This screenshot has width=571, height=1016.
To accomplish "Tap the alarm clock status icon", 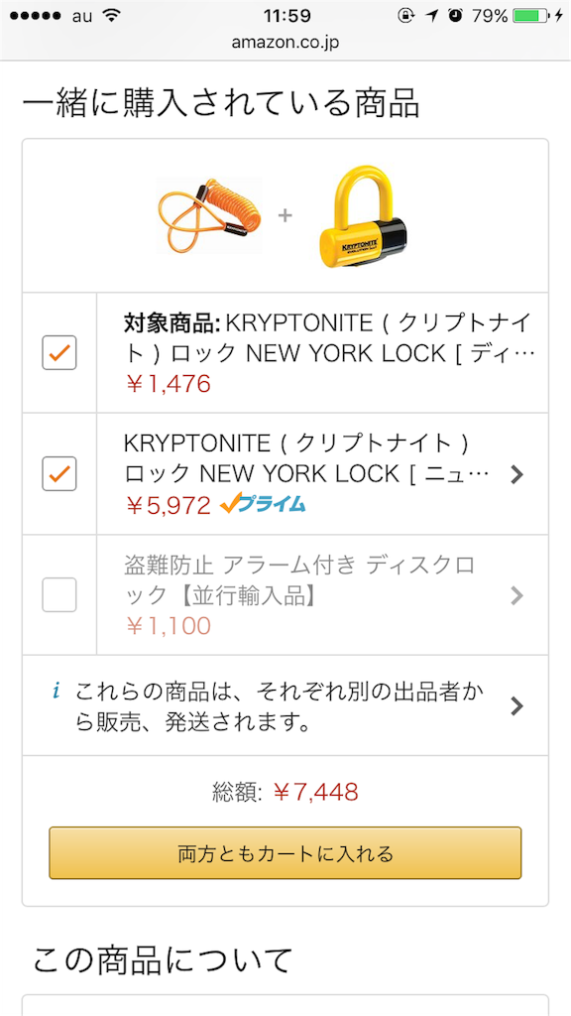I will point(456,16).
